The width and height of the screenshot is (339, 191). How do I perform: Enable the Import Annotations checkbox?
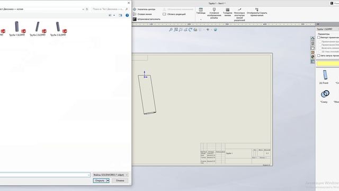tap(319, 38)
